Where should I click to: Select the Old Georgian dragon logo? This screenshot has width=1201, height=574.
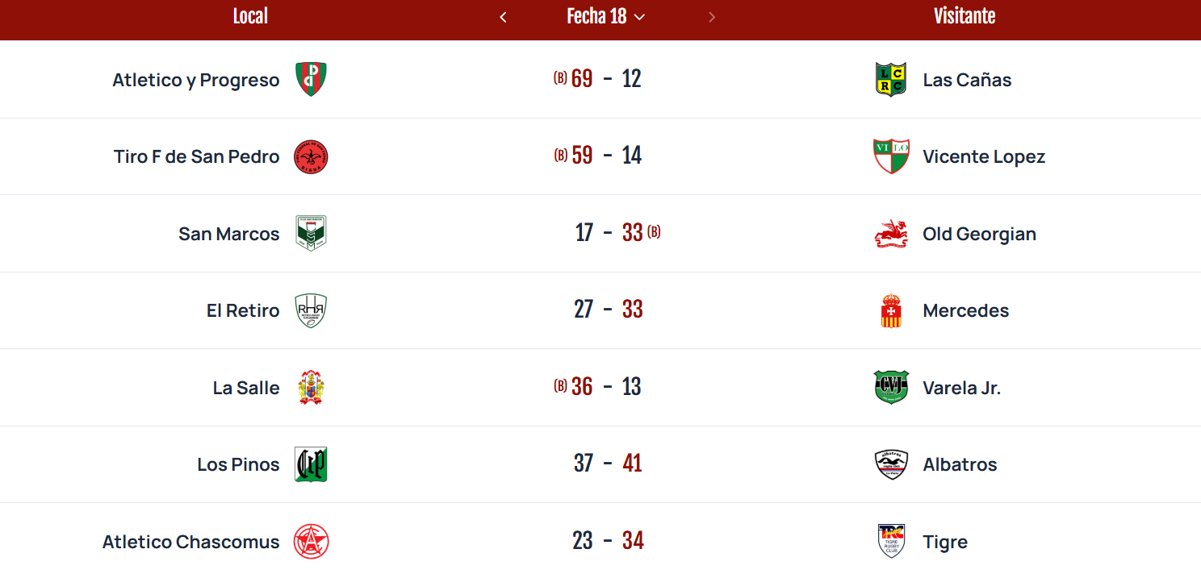click(891, 234)
